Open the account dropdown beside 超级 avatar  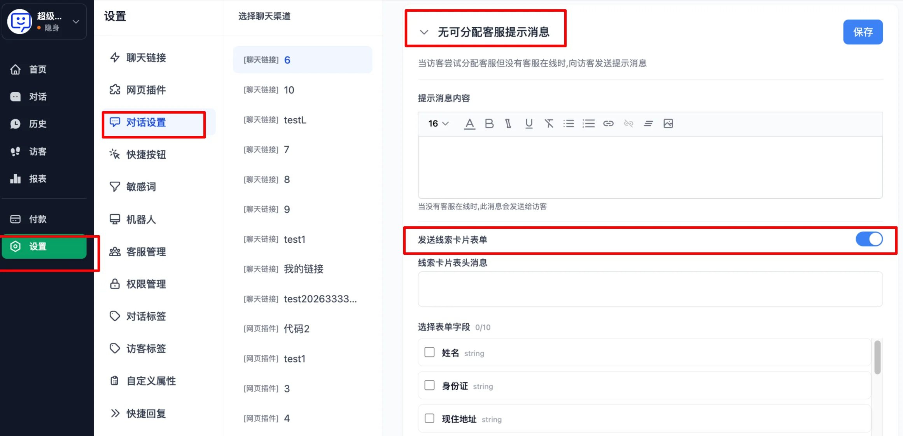(76, 22)
